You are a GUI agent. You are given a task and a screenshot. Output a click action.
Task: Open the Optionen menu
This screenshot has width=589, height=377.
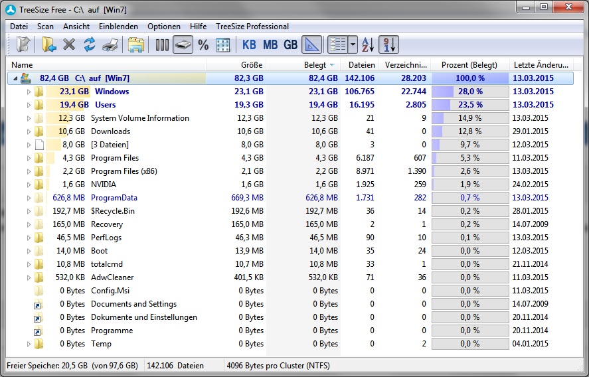click(x=164, y=27)
